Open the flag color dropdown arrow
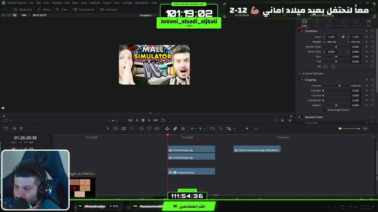 click(195, 129)
